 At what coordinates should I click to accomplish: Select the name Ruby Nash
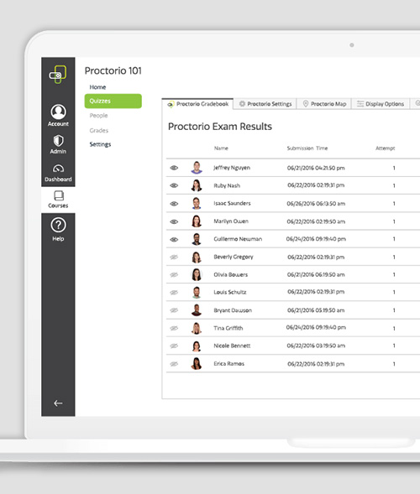(x=227, y=185)
